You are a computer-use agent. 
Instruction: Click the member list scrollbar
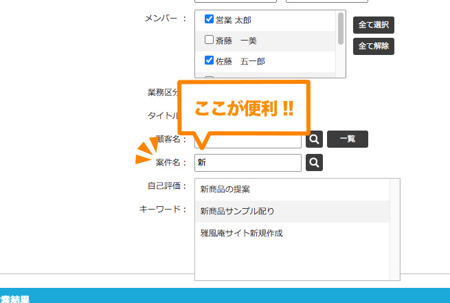click(x=341, y=28)
